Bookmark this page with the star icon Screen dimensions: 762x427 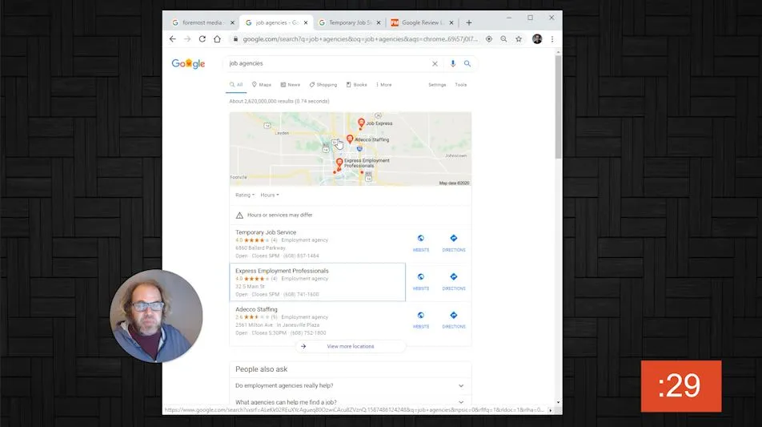point(519,39)
